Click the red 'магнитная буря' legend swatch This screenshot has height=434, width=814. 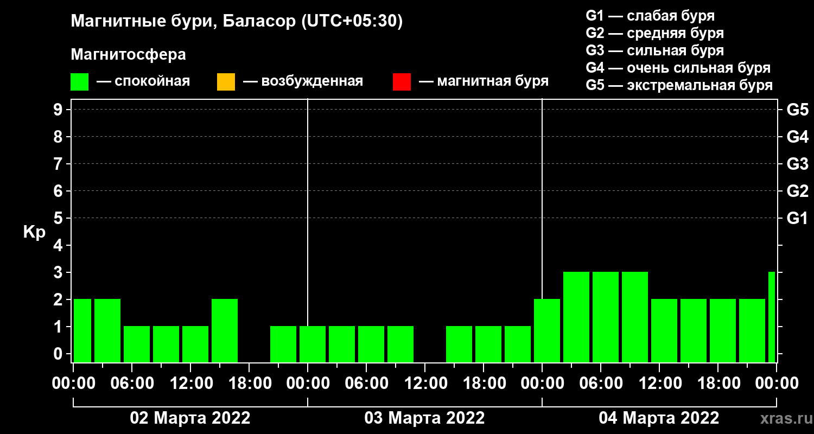402,82
